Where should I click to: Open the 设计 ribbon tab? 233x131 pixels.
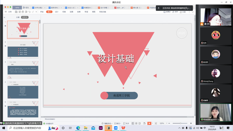(x=57, y=12)
